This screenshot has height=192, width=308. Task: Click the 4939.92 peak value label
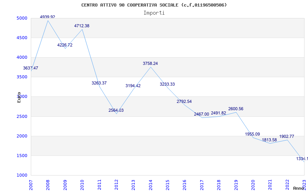point(47,17)
